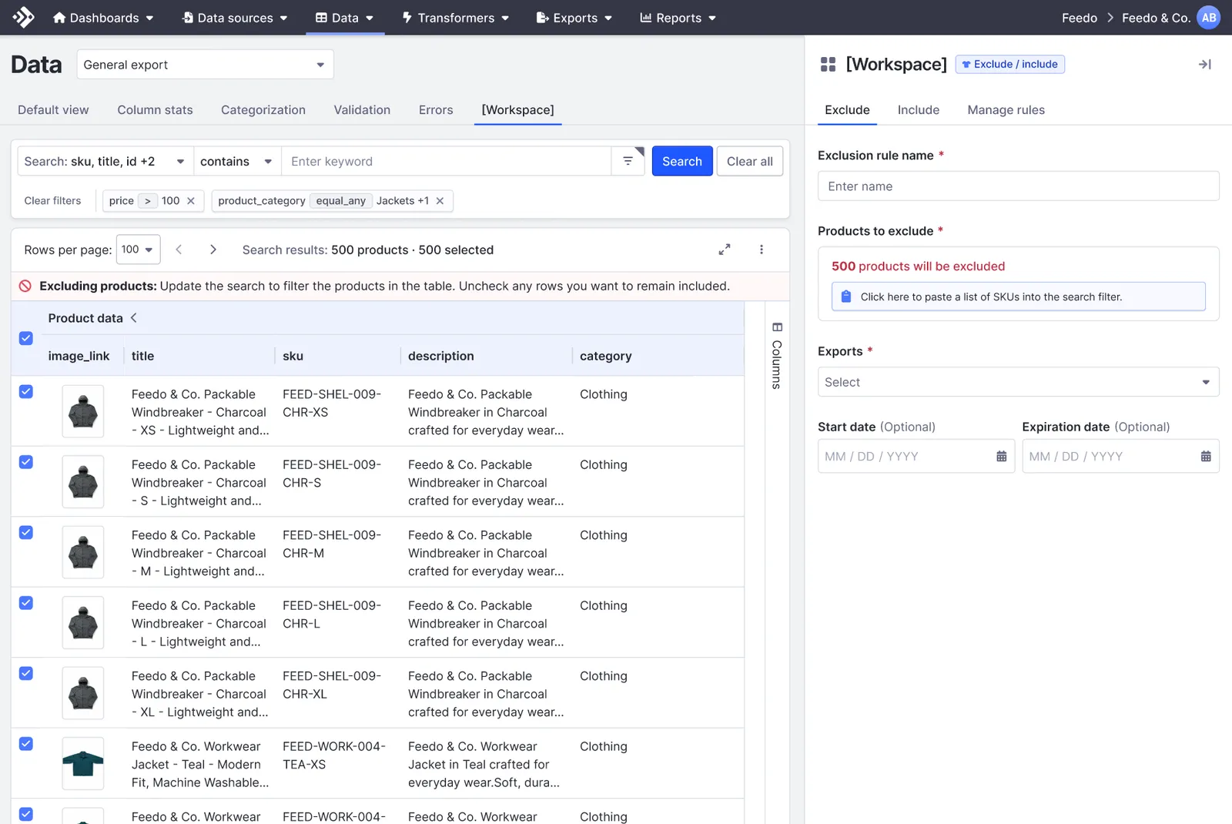Open the Dashboards menu
This screenshot has height=824, width=1232.
pos(103,18)
